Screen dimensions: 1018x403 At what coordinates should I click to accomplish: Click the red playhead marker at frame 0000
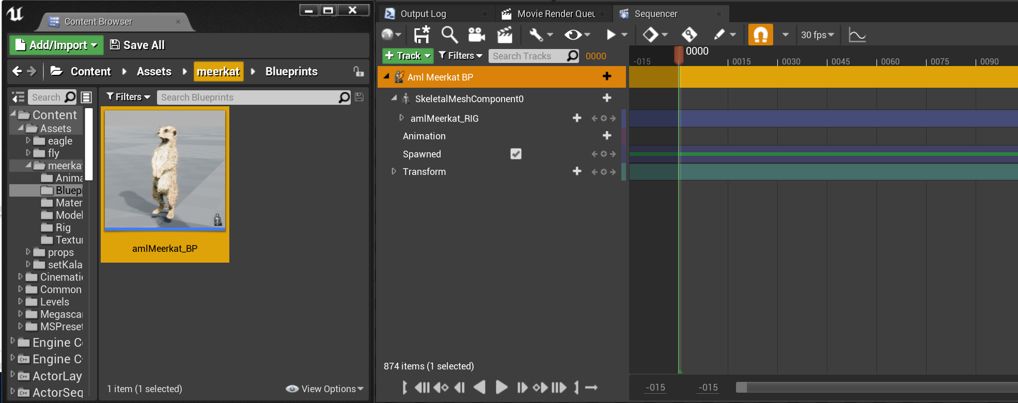point(679,55)
